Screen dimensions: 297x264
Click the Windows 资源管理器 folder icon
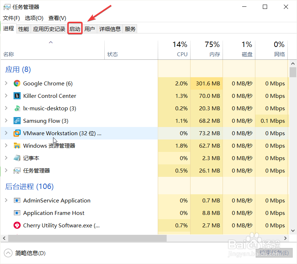(x=17, y=146)
